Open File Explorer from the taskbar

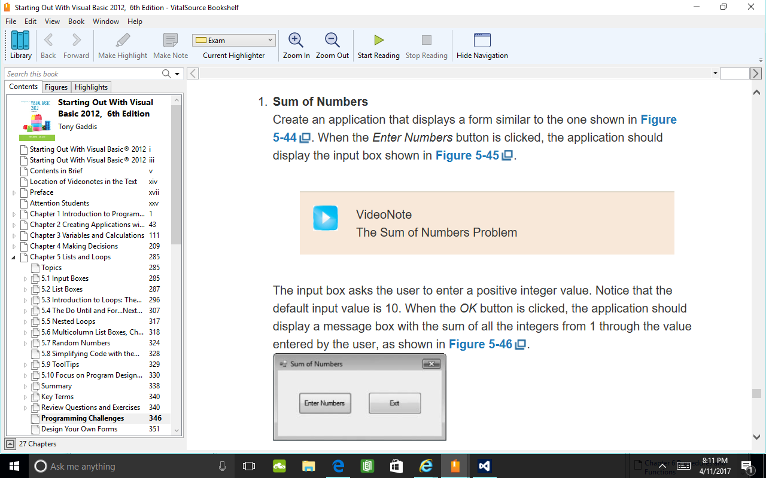pyautogui.click(x=308, y=466)
